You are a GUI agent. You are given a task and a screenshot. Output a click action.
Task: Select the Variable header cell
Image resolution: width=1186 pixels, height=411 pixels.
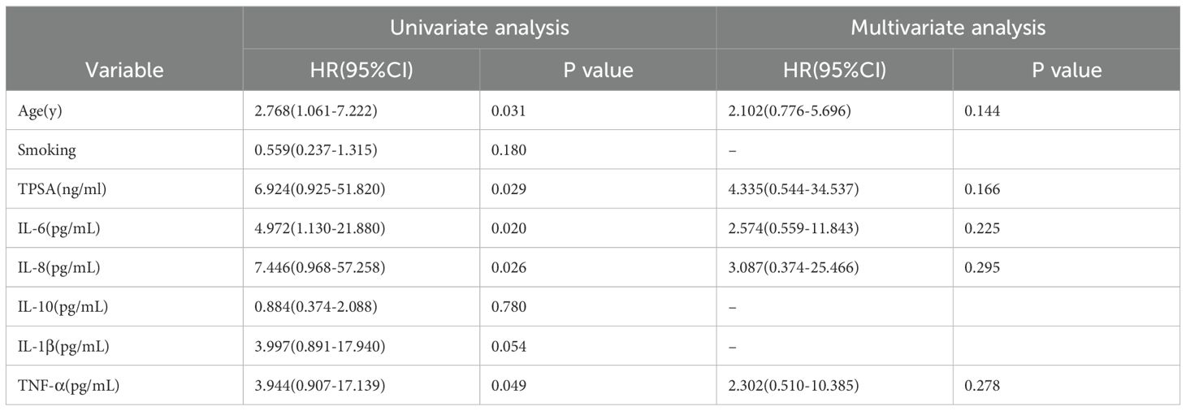(x=124, y=70)
